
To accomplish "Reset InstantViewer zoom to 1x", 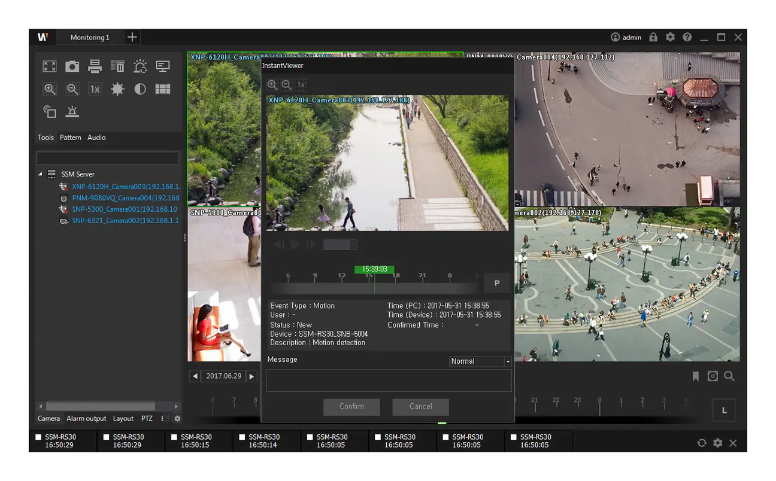I will tap(301, 85).
